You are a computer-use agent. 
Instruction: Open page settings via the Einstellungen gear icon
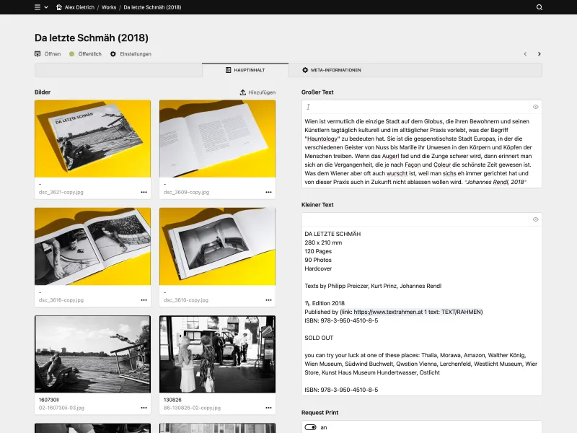coord(112,53)
